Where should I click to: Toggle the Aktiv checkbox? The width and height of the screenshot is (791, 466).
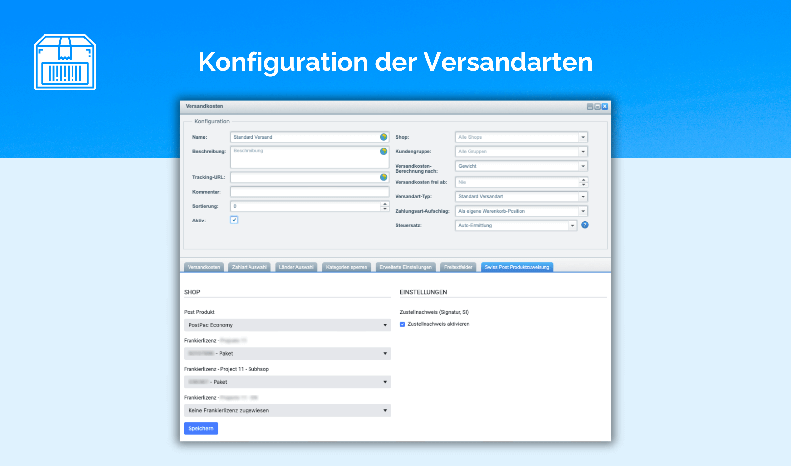[234, 220]
